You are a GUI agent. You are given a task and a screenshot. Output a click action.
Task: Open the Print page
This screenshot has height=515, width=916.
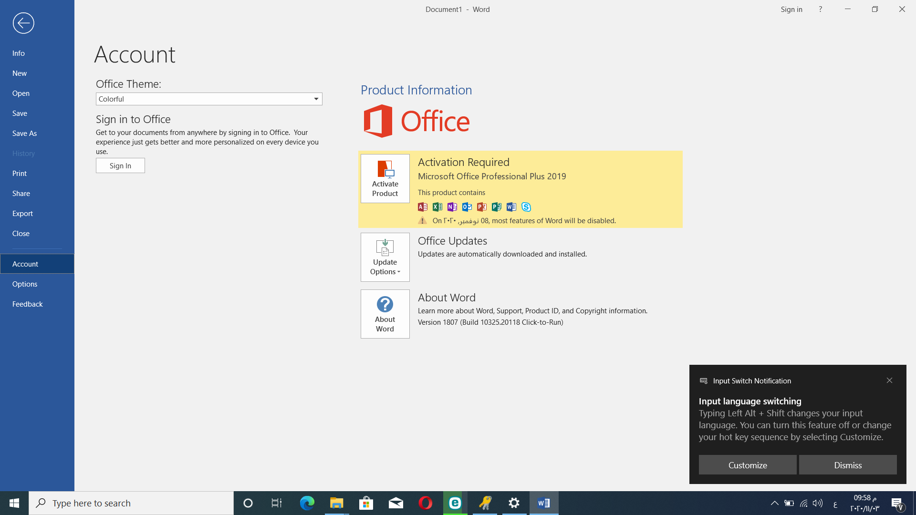click(37, 173)
